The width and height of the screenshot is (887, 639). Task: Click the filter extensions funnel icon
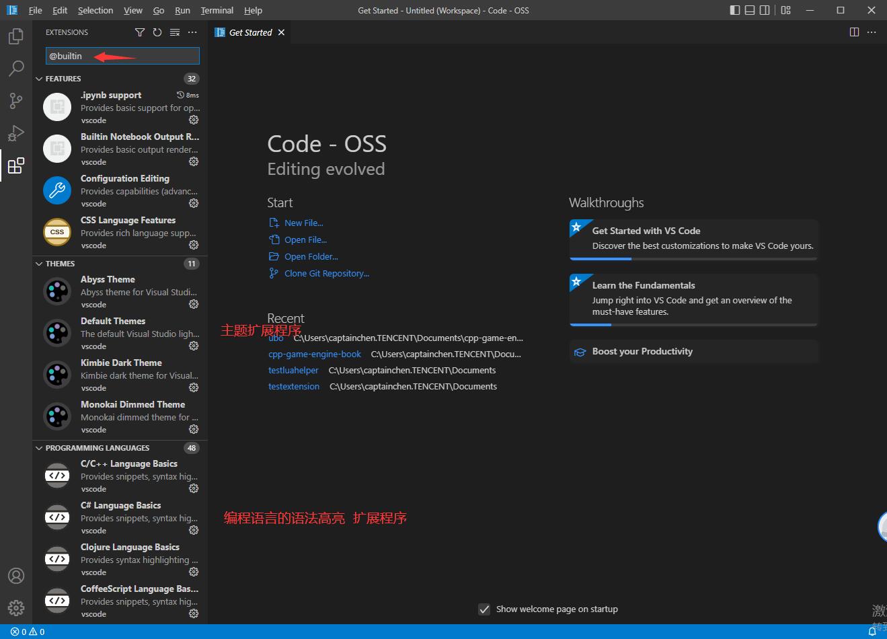[x=140, y=32]
